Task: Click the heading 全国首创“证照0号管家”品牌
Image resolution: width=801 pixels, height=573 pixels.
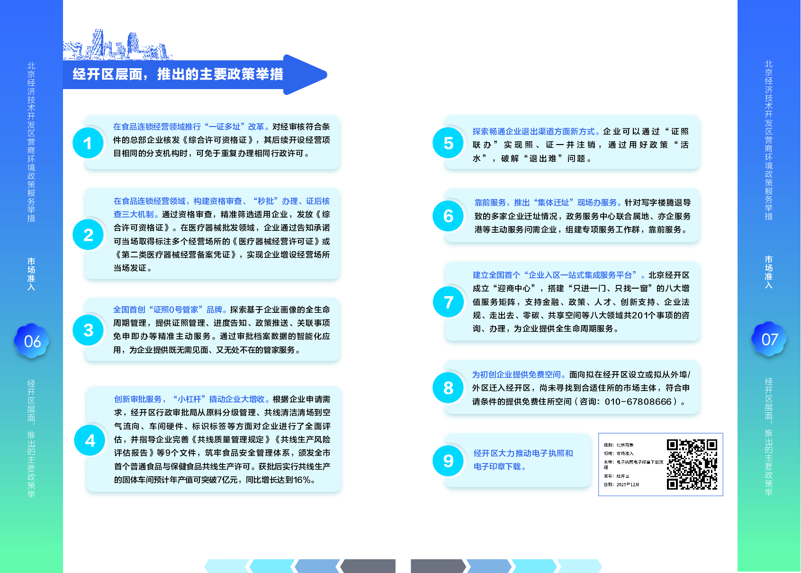Action: (x=167, y=309)
